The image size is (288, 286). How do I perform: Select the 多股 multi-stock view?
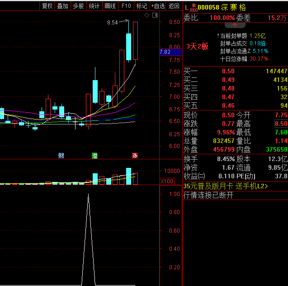(78, 6)
